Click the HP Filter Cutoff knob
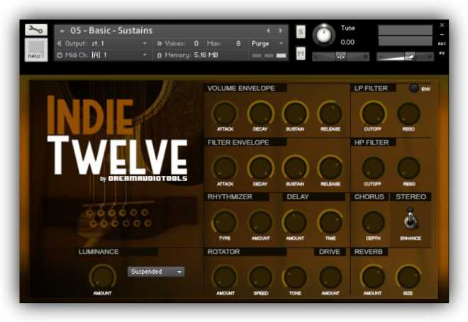468x322 pixels. click(x=374, y=168)
